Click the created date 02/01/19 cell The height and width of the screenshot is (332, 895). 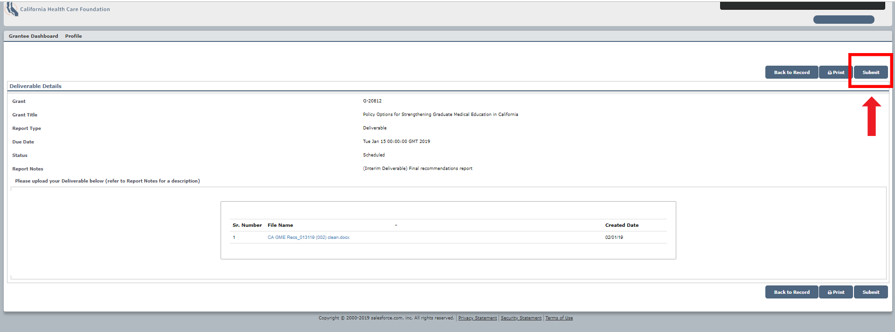614,237
